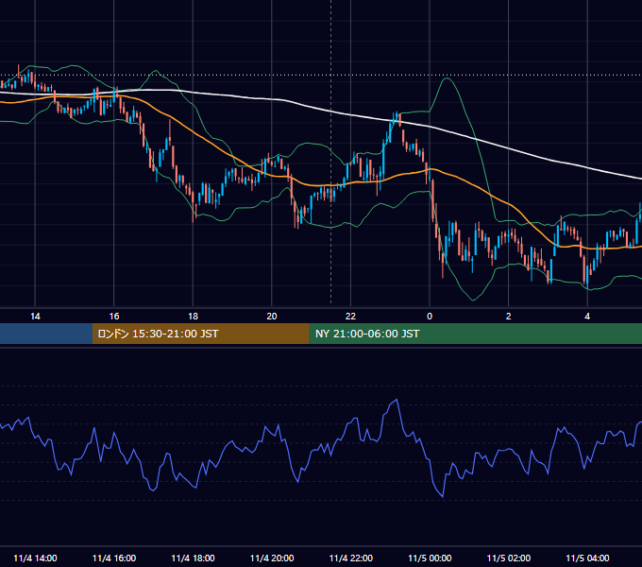Click the 4 hour label on price chart axis

coord(587,317)
